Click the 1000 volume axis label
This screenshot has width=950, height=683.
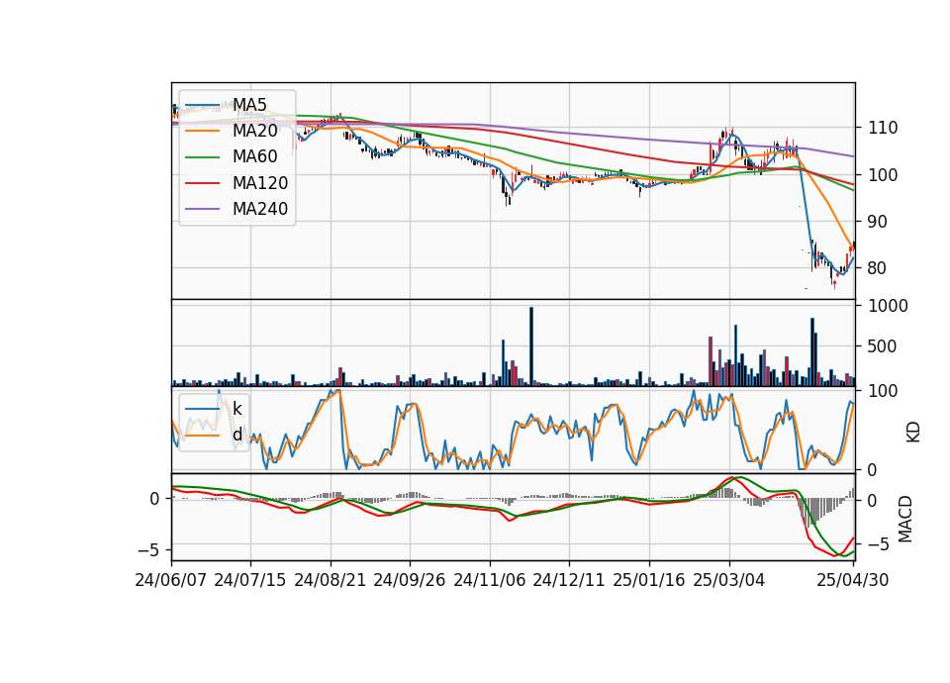coord(889,306)
